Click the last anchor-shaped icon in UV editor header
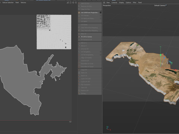179x134 pixels. pos(76,3)
